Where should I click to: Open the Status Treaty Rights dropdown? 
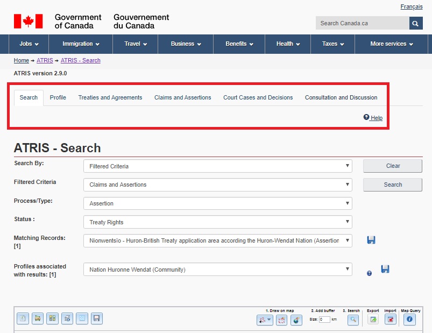[x=217, y=222]
